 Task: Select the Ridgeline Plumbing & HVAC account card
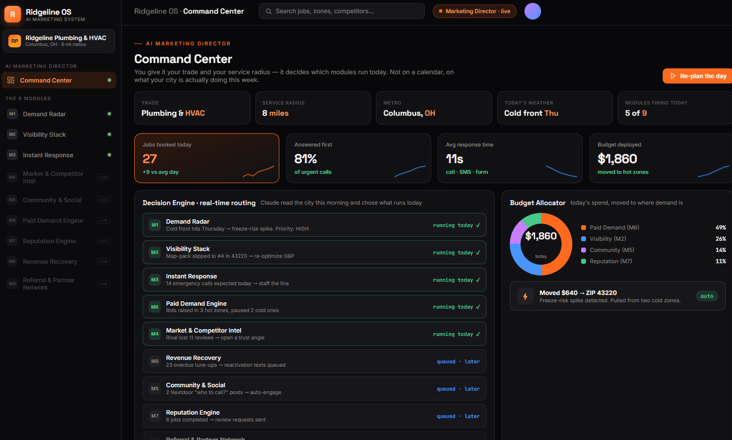point(59,41)
